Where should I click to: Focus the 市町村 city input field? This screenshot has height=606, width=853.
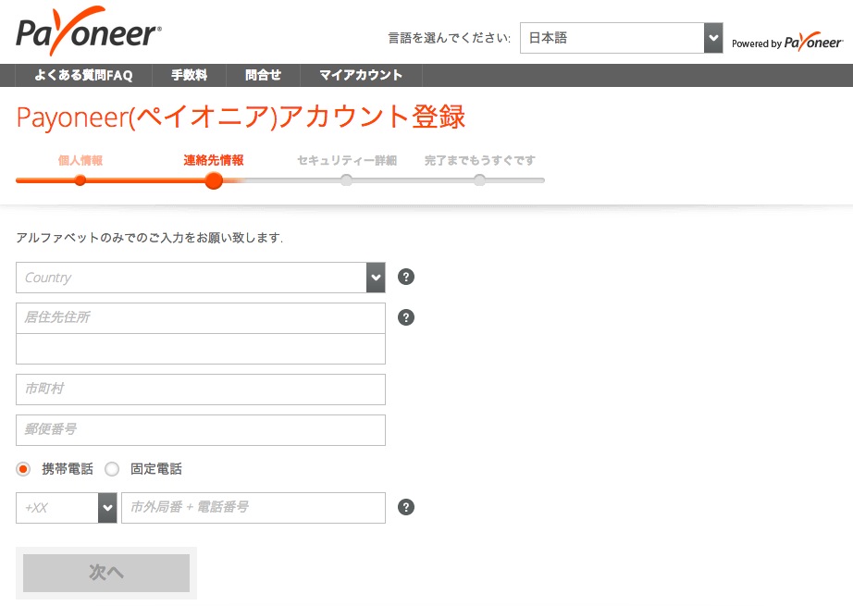click(201, 390)
